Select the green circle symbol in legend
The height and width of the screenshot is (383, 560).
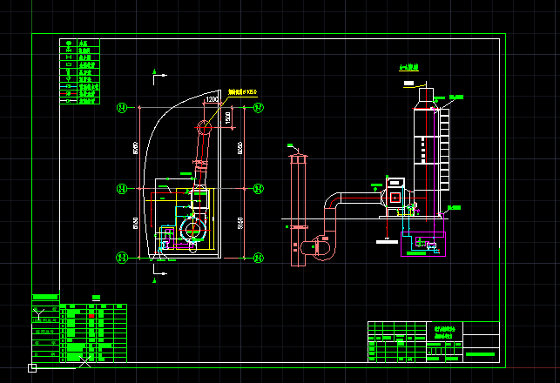69,43
